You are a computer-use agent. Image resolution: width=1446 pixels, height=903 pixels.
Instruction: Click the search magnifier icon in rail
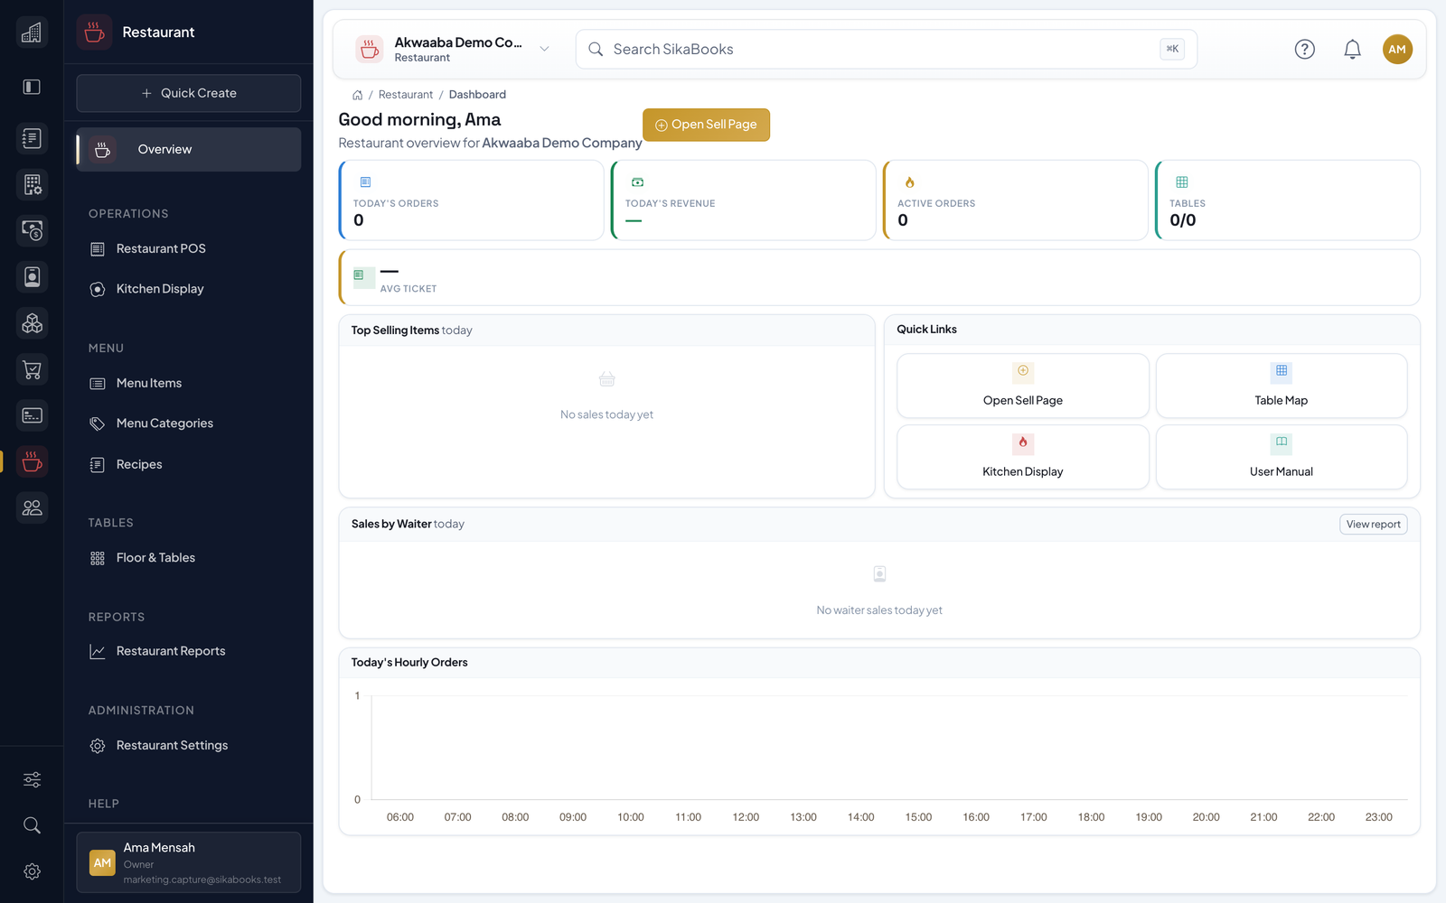[x=32, y=825]
